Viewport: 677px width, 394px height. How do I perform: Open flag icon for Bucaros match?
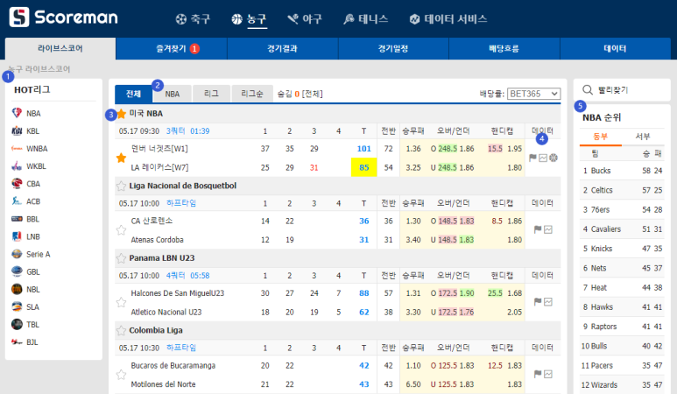[538, 374]
